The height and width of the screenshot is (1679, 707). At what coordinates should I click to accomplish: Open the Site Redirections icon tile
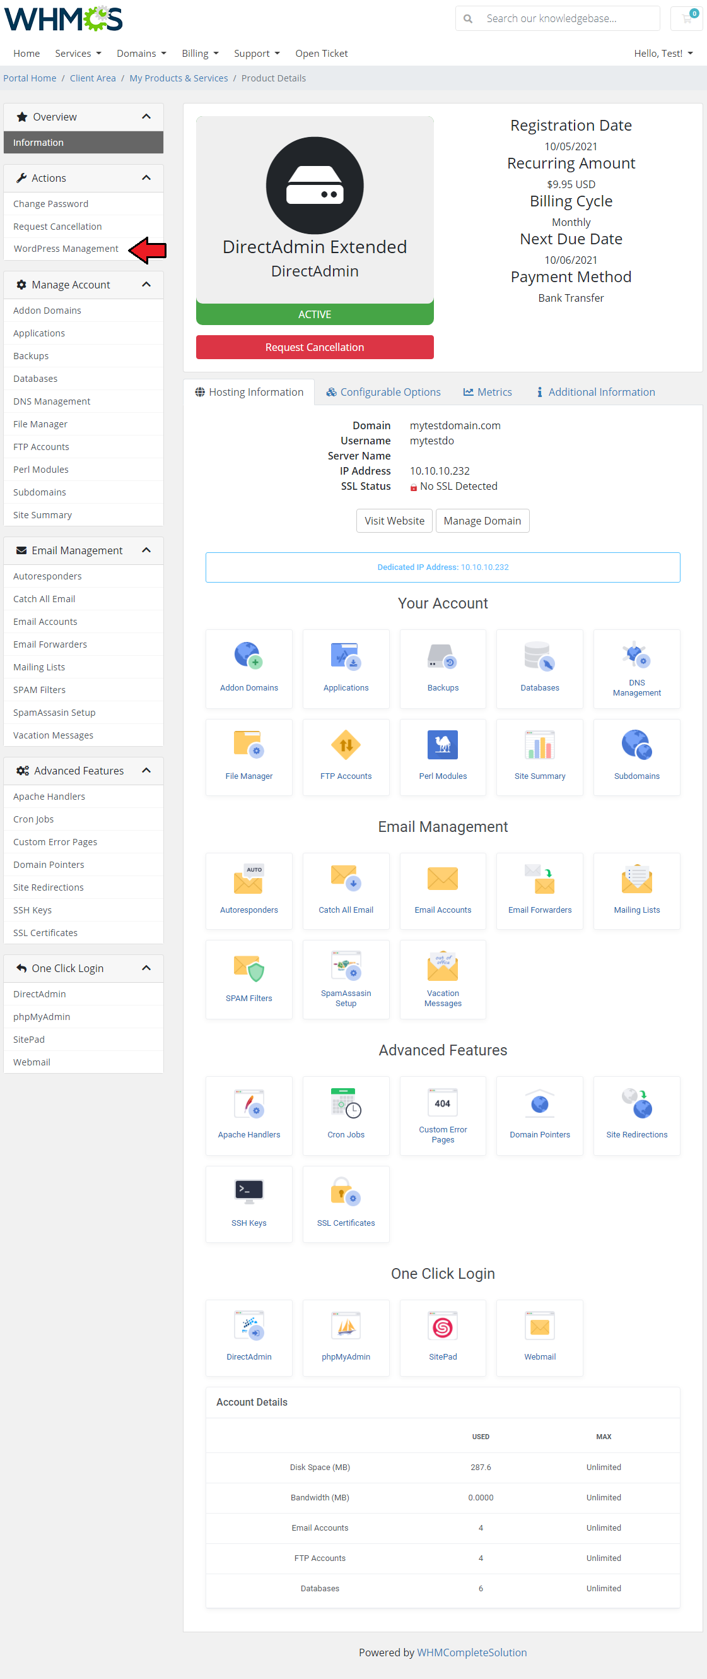point(637,1116)
